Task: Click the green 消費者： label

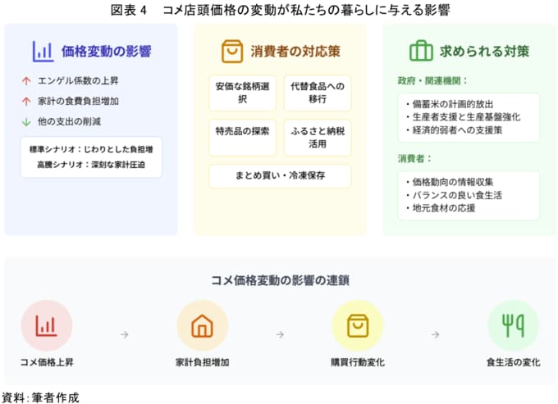Action: click(414, 158)
